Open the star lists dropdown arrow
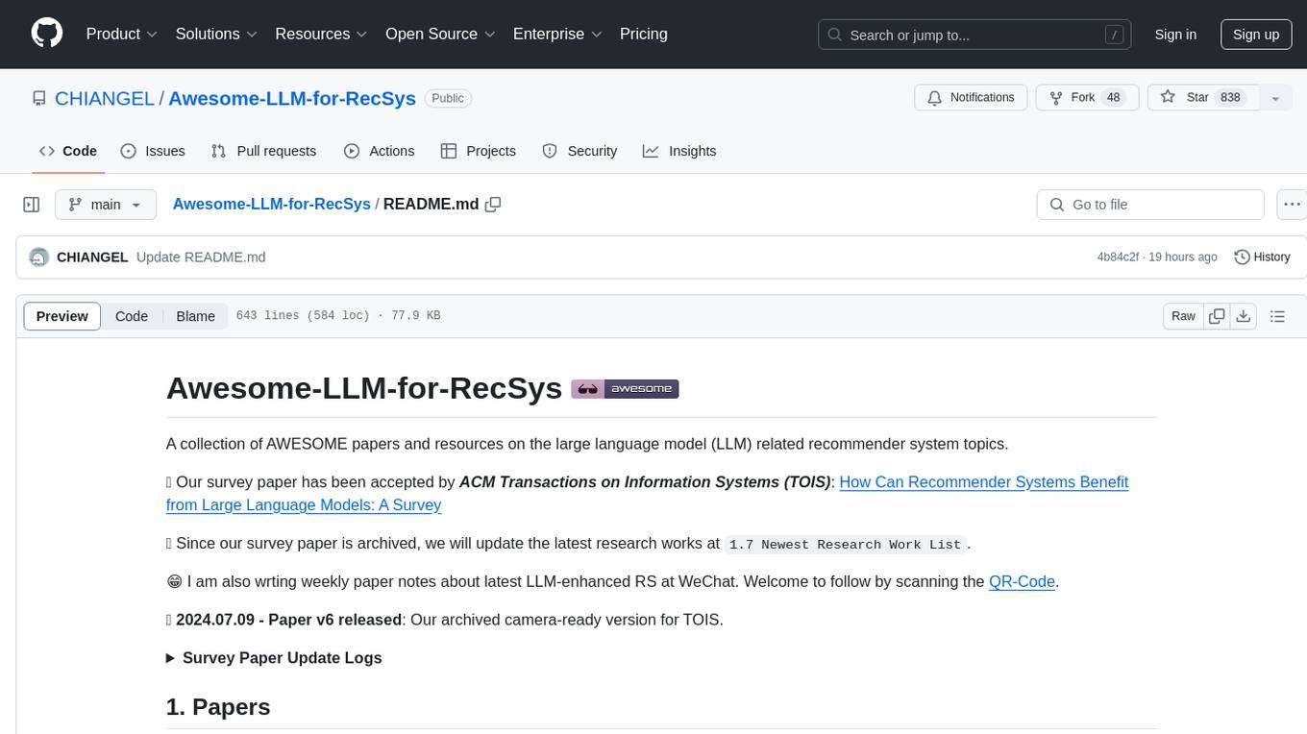Viewport: 1307px width, 734px height. [x=1275, y=98]
